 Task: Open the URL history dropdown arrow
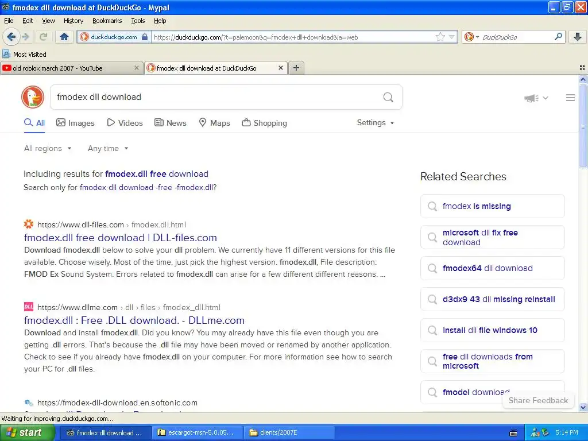click(x=451, y=37)
